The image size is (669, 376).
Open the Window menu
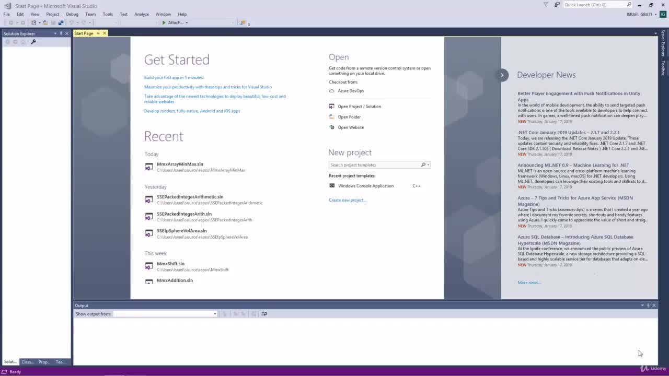[x=163, y=14]
